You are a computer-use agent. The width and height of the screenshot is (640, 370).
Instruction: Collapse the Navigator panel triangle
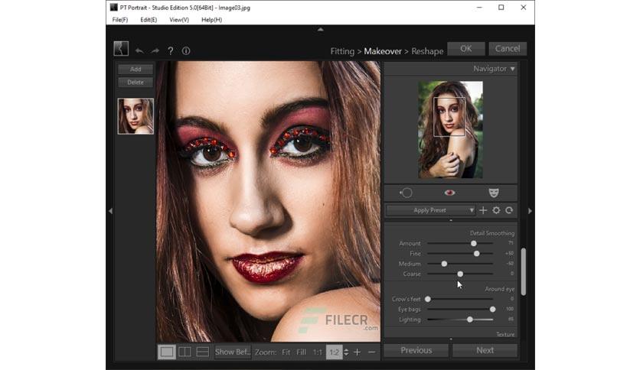click(x=513, y=69)
